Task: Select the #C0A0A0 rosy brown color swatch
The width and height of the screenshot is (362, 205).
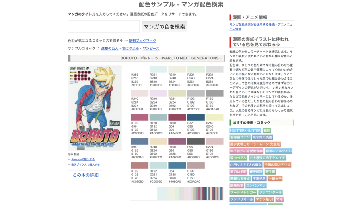Action: [196, 166]
